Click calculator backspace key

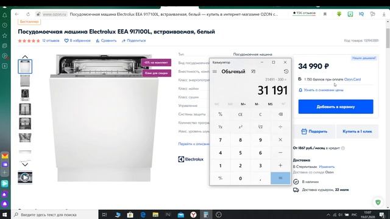point(280,114)
